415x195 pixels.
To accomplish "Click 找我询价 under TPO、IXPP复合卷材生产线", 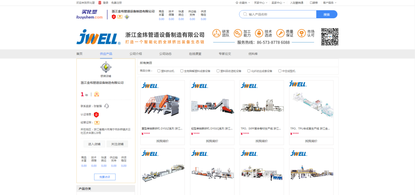I will click(x=262, y=141).
